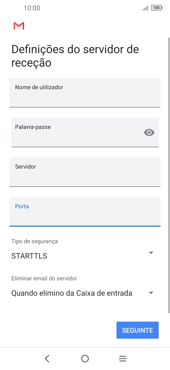The image size is (170, 370).
Task: Click the clock showing 10:00
Action: pos(32,8)
